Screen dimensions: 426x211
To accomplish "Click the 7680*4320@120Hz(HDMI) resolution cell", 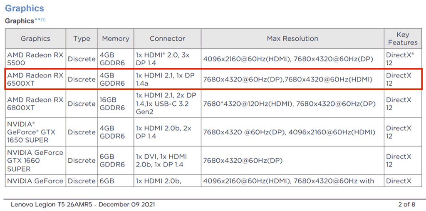I will point(292,104).
